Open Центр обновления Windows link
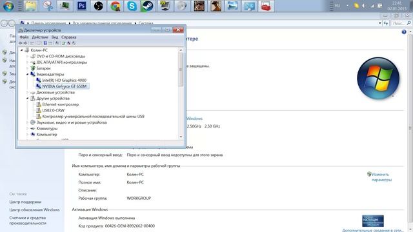The width and height of the screenshot is (413, 232). [x=34, y=210]
